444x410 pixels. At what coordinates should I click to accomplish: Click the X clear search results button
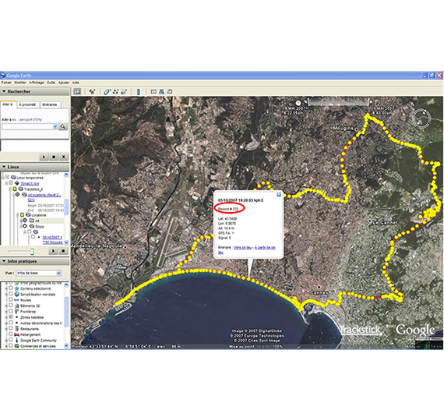pyautogui.click(x=64, y=157)
